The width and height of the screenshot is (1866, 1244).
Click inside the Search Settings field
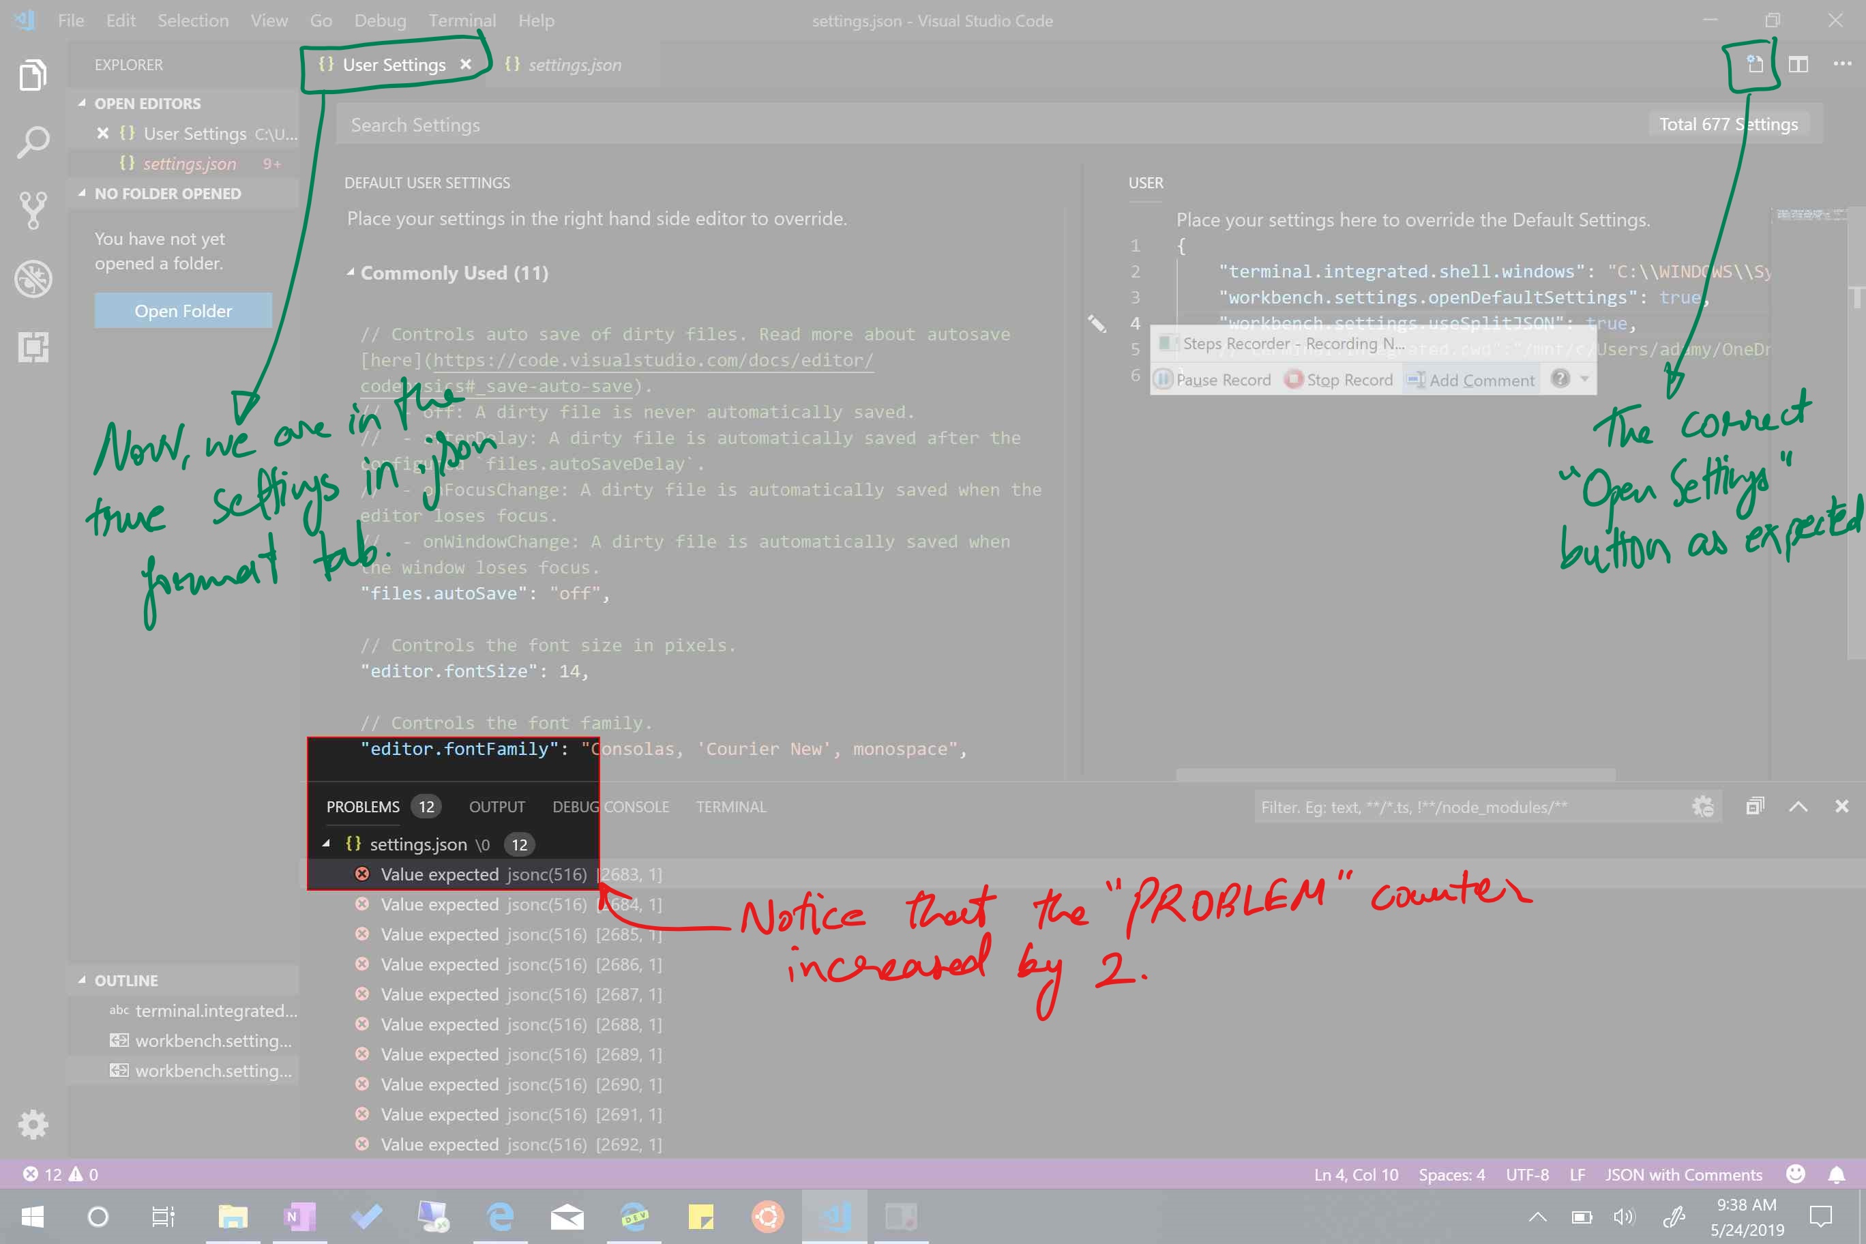click(x=714, y=125)
